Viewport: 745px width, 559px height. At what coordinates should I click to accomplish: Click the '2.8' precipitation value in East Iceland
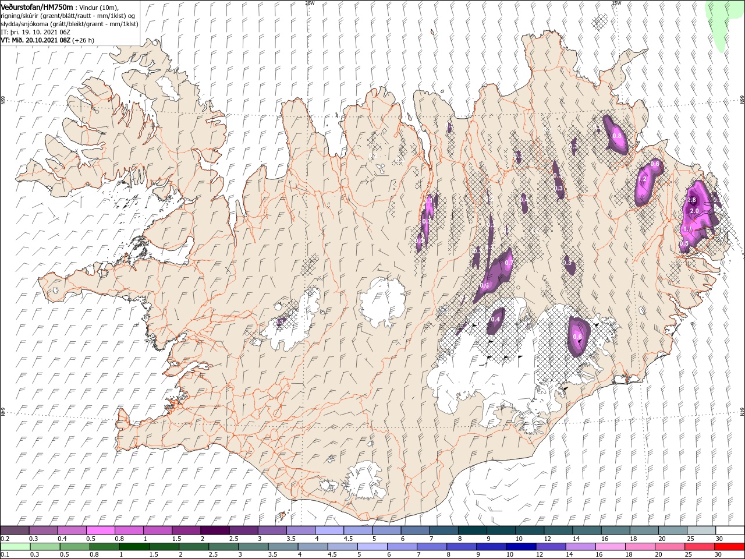692,200
